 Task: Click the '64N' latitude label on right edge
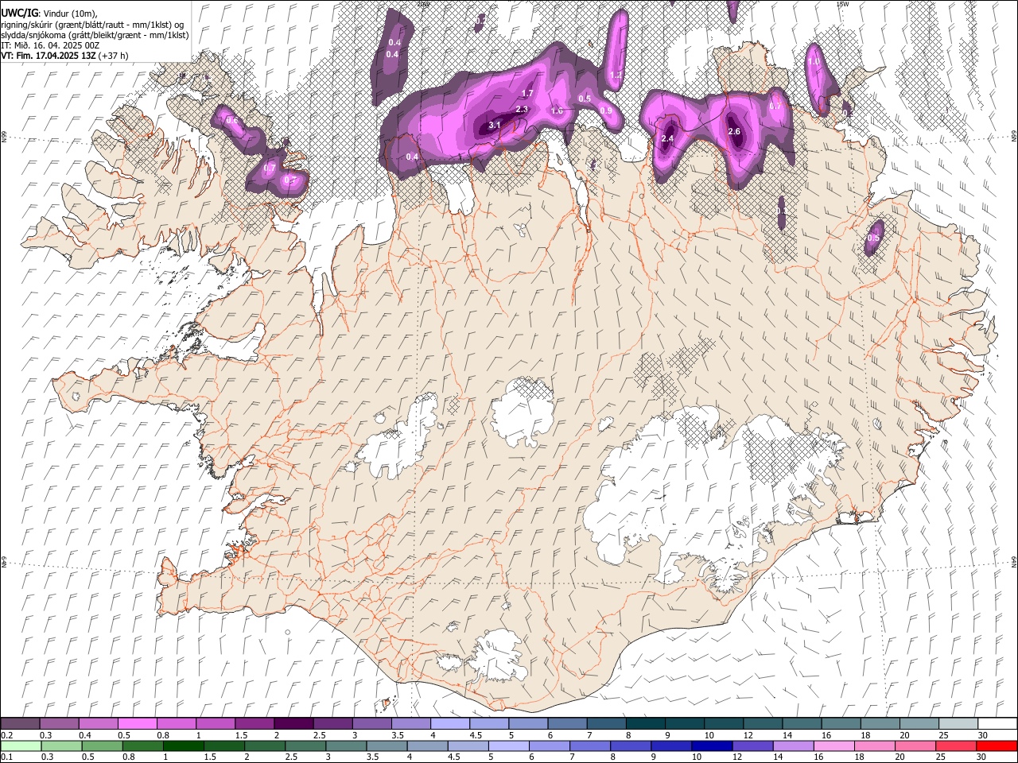pyautogui.click(x=1014, y=562)
